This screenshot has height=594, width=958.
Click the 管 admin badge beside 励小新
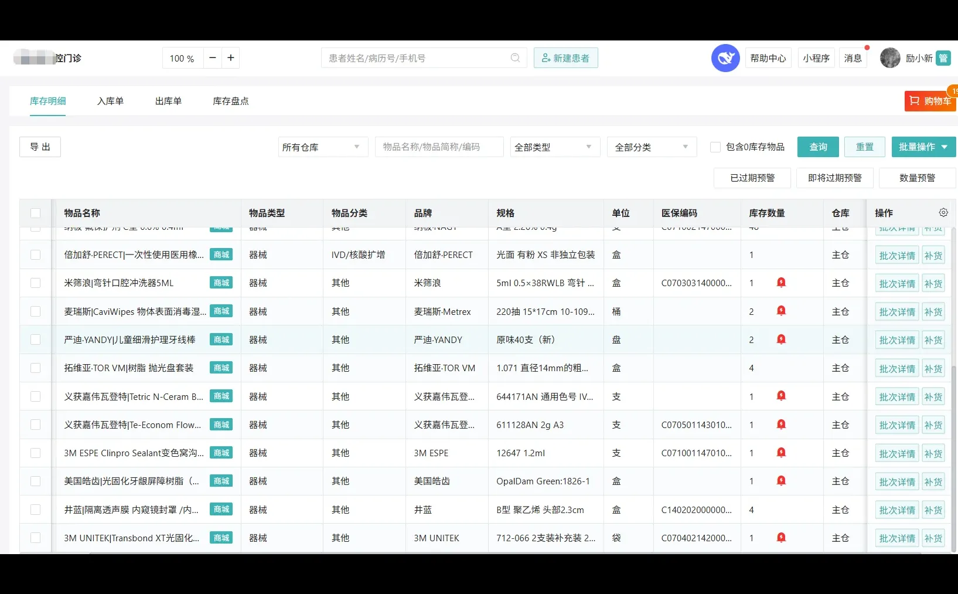pyautogui.click(x=943, y=58)
